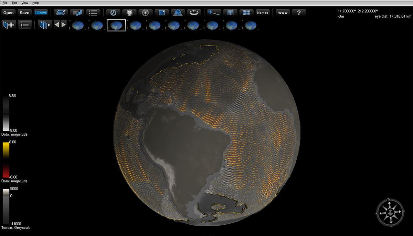Expand the Edit menu
The image size is (413, 236).
(14, 3)
